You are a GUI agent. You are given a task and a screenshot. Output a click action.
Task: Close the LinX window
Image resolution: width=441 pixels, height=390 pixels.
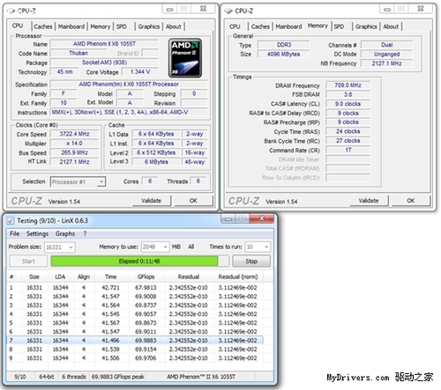click(261, 218)
